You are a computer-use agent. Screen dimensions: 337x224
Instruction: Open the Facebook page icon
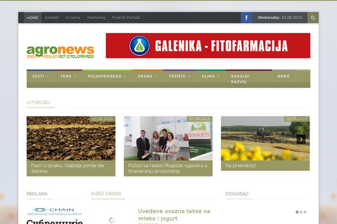(x=247, y=17)
